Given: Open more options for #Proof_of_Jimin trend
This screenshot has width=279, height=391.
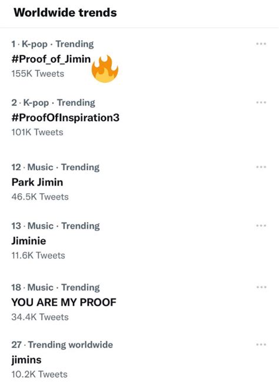Looking at the screenshot, I should pos(261,44).
